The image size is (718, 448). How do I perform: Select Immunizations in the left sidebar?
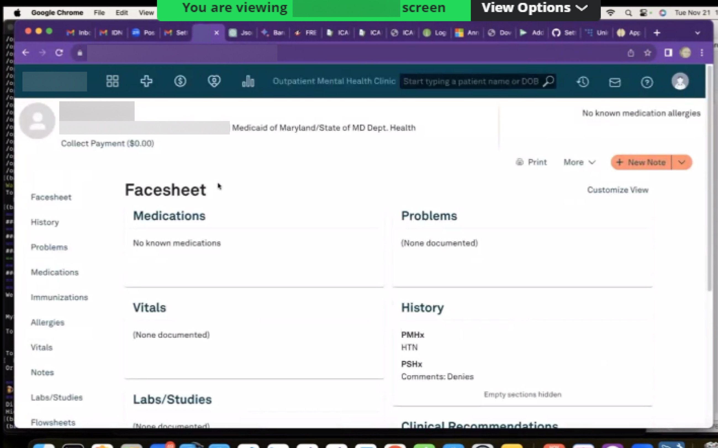pyautogui.click(x=59, y=297)
